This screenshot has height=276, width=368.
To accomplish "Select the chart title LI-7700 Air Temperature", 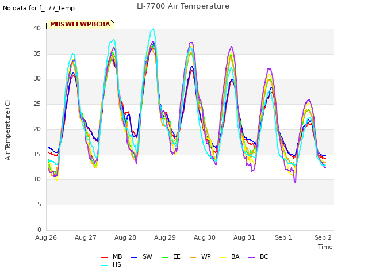I will [183, 6].
